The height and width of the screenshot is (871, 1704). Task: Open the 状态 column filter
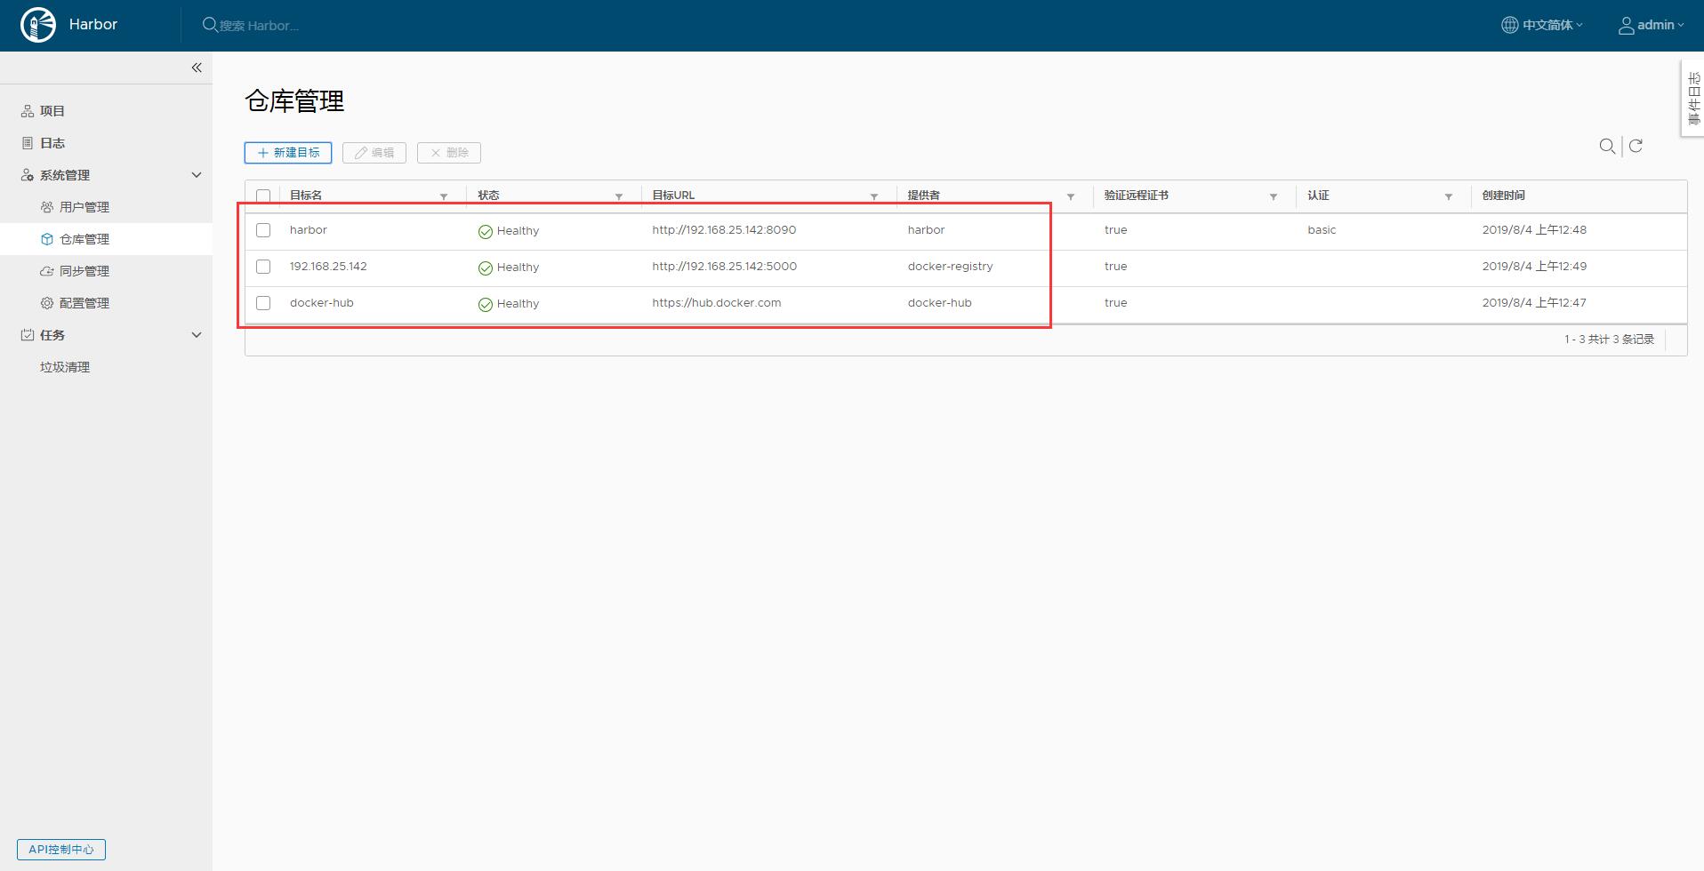pyautogui.click(x=619, y=196)
